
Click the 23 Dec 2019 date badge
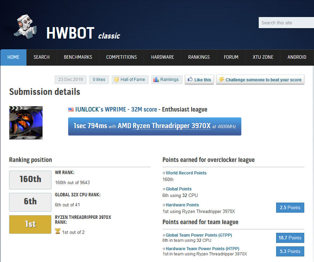(x=71, y=80)
